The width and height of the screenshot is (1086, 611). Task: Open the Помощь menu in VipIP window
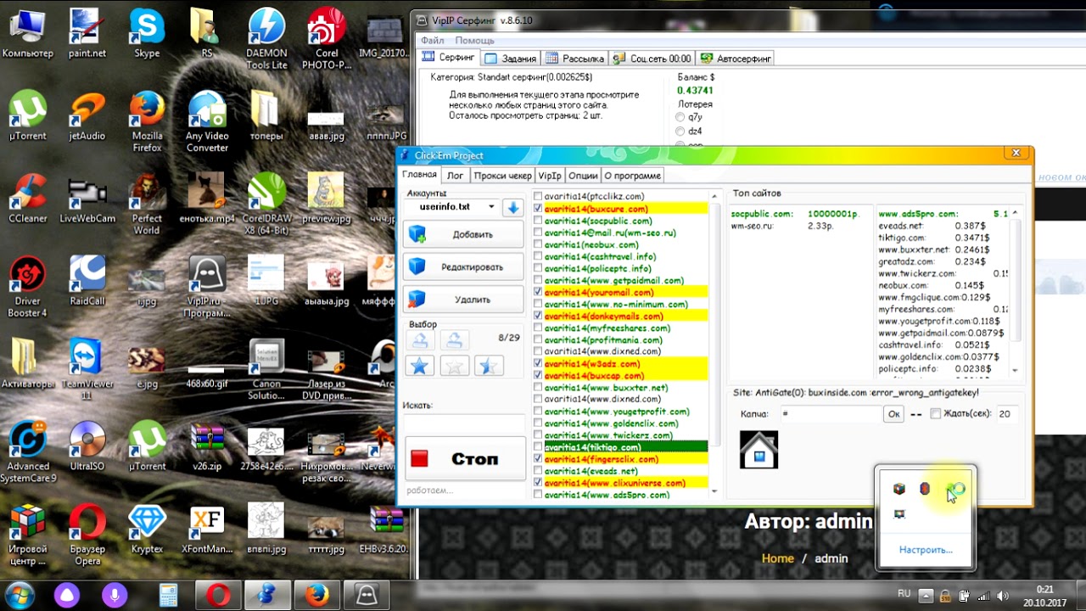click(x=474, y=41)
